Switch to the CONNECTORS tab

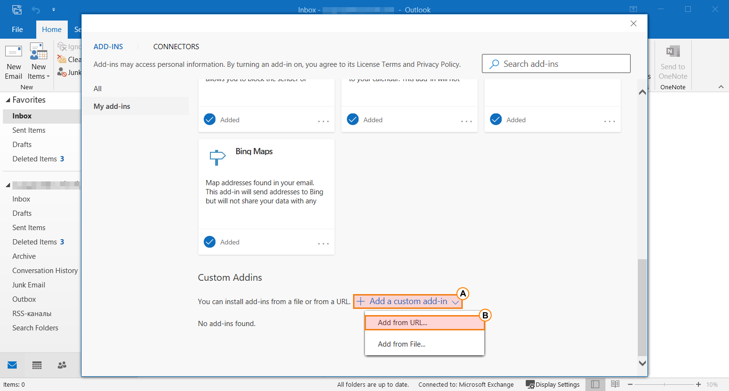176,47
